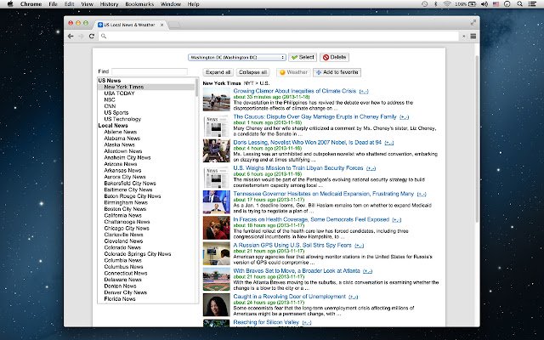This screenshot has height=340, width=544.
Task: Open 'The Caucus: Dispute Over Gay Marriage' article
Action: (x=314, y=116)
